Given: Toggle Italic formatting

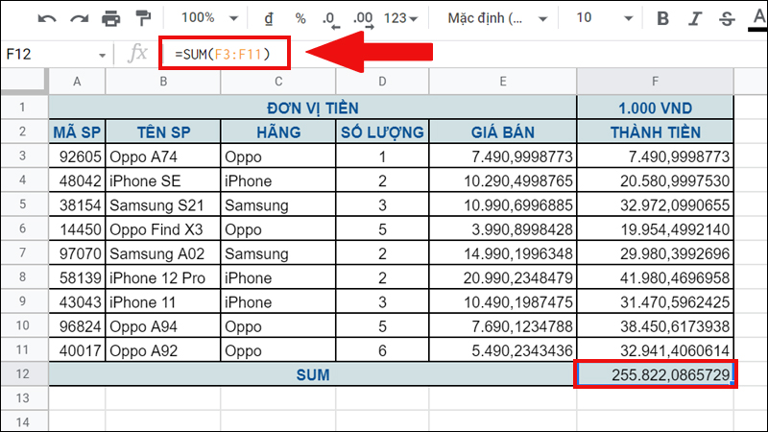Looking at the screenshot, I should tap(695, 18).
